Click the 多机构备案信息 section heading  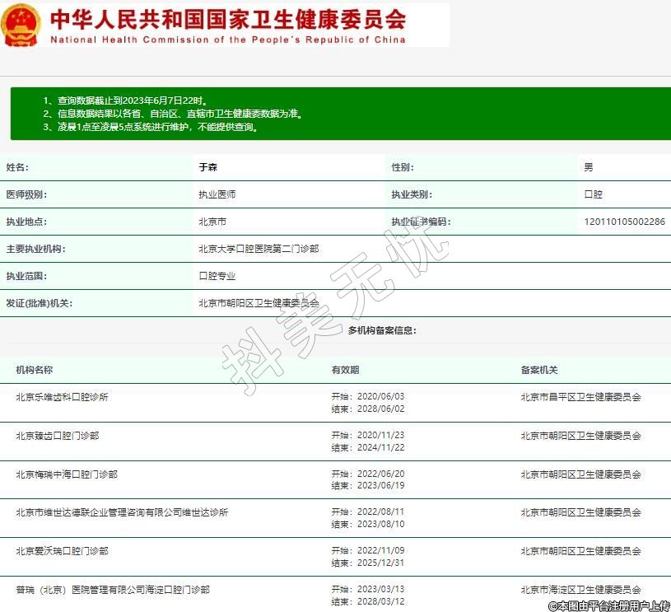[382, 330]
